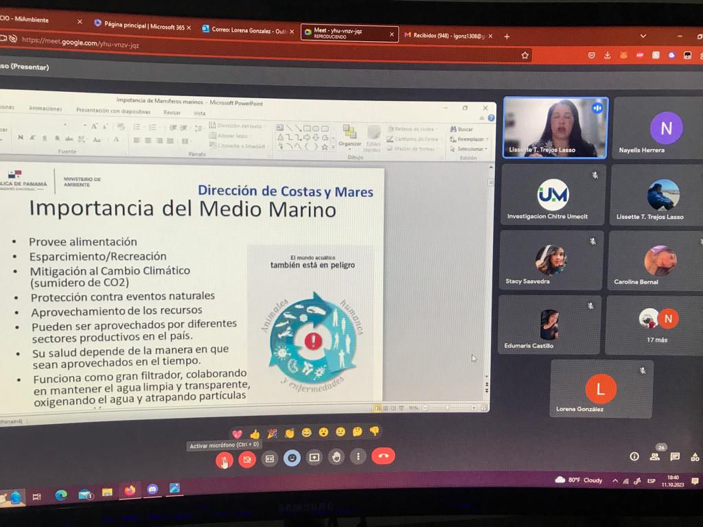Open more options three-dot menu
This screenshot has width=703, height=527.
coord(358,456)
